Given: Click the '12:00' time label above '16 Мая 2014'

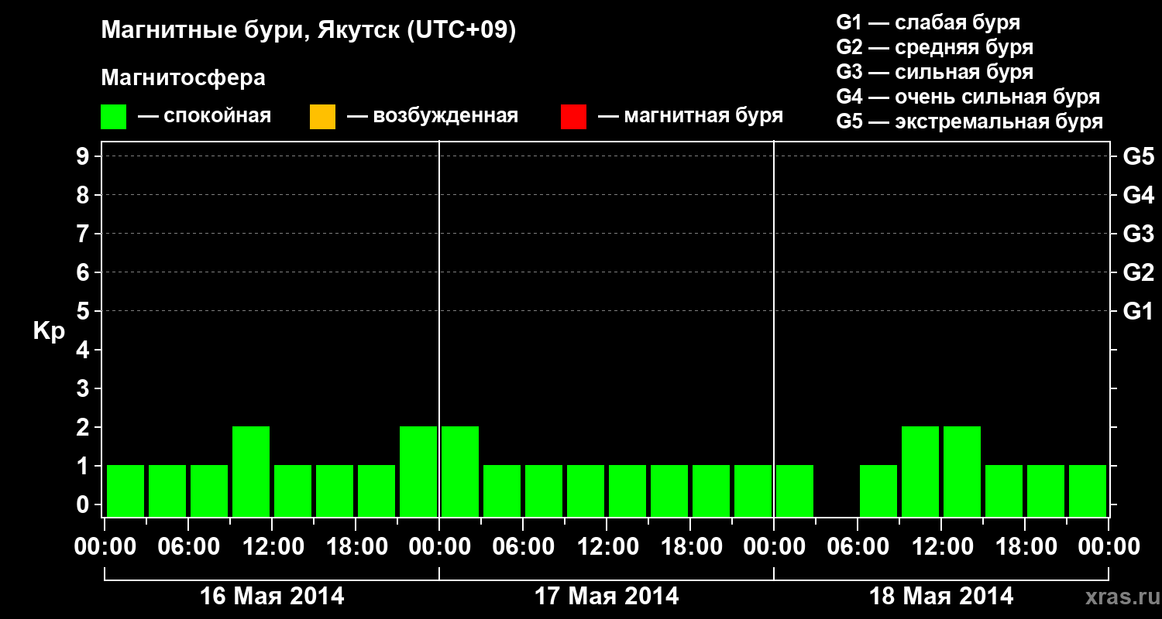Looking at the screenshot, I should 272,547.
